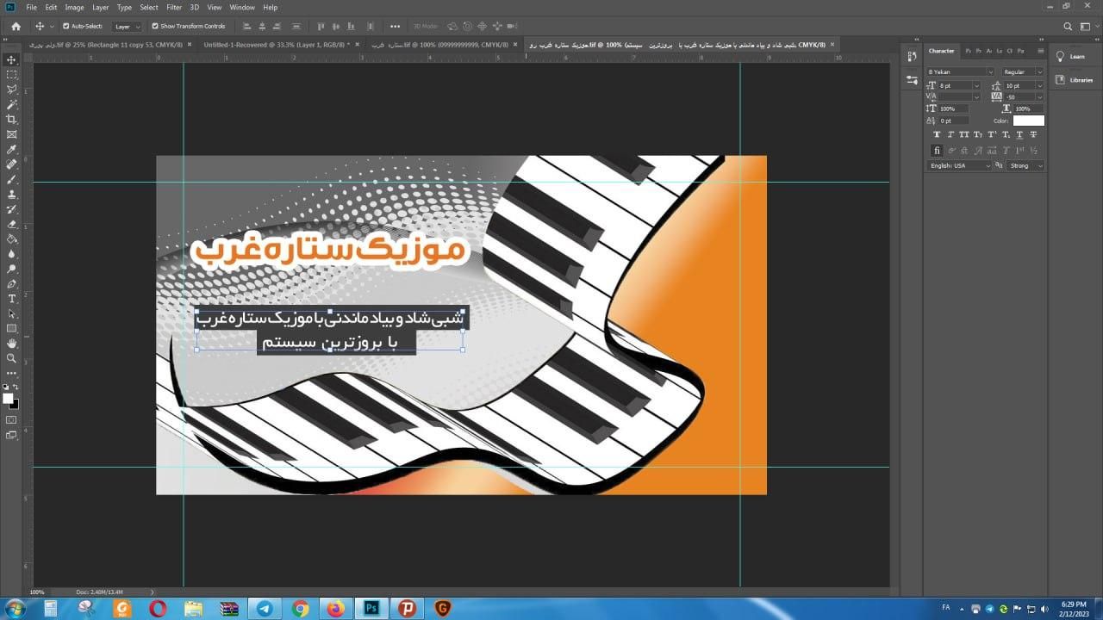Toggle Faux Bold in Character panel
1103x620 pixels.
(938, 134)
